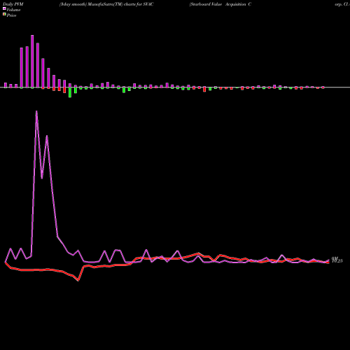
Task: Click the highest peak of the magenta volume line
Action: (36, 111)
